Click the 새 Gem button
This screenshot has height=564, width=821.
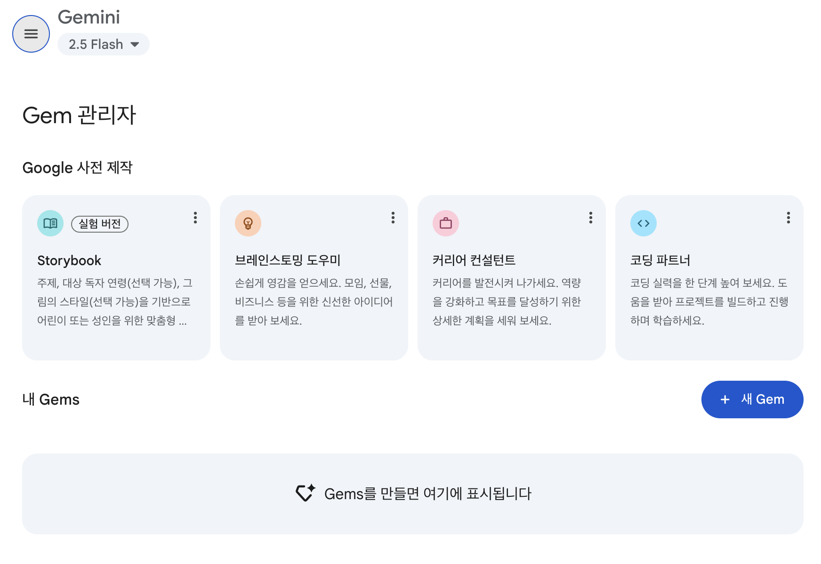752,399
